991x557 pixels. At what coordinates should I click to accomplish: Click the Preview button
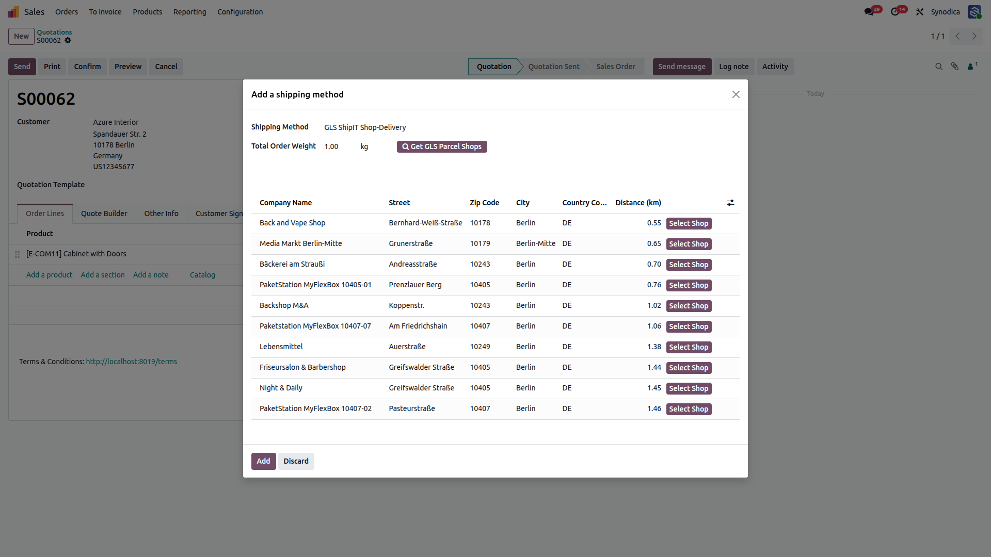(x=128, y=67)
